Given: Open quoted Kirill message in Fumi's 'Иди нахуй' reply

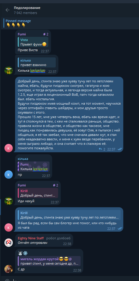Looking at the screenshot, I should [x=38, y=193].
